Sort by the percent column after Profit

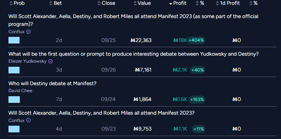200,3
